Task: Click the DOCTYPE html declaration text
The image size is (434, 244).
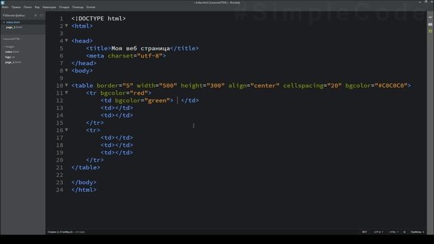Action: [98, 18]
